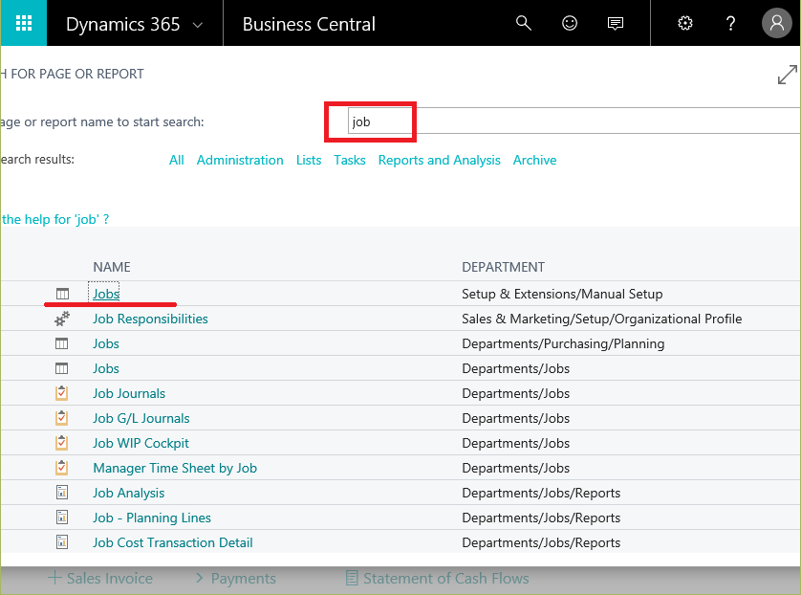Screen dimensions: 801x595
Task: Click Departments/Jobs/Reports text in Job Analysis row
Action: click(541, 493)
